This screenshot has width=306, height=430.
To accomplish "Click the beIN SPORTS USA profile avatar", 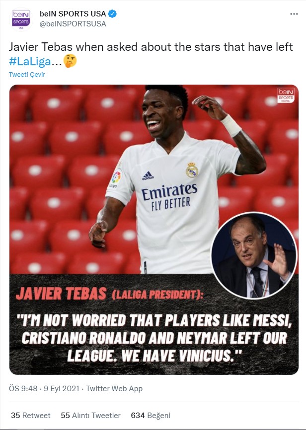I will point(21,19).
